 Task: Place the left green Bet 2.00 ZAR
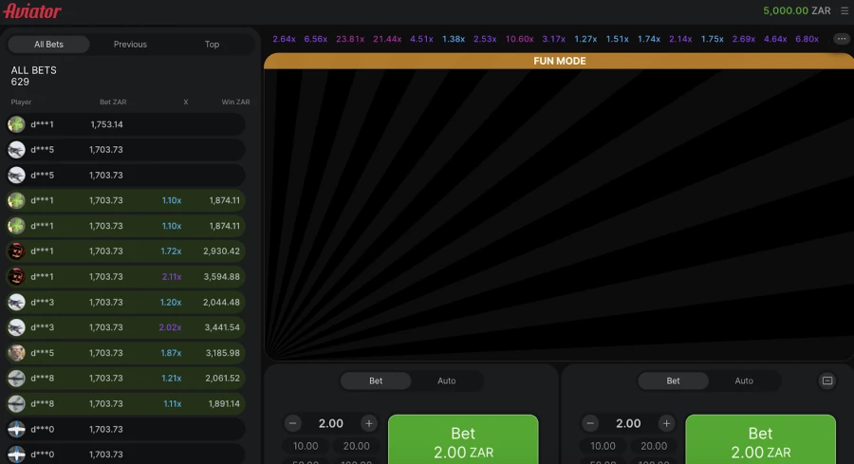coord(463,440)
